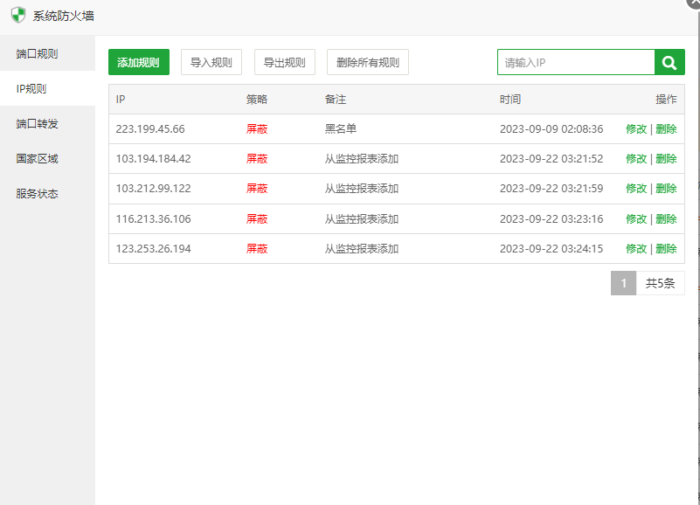Click 修改 for IP 103.194.184.42
The image size is (700, 505).
tap(636, 158)
